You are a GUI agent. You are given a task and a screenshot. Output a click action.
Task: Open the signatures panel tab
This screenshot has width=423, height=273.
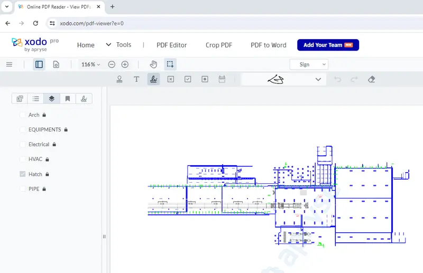84,99
